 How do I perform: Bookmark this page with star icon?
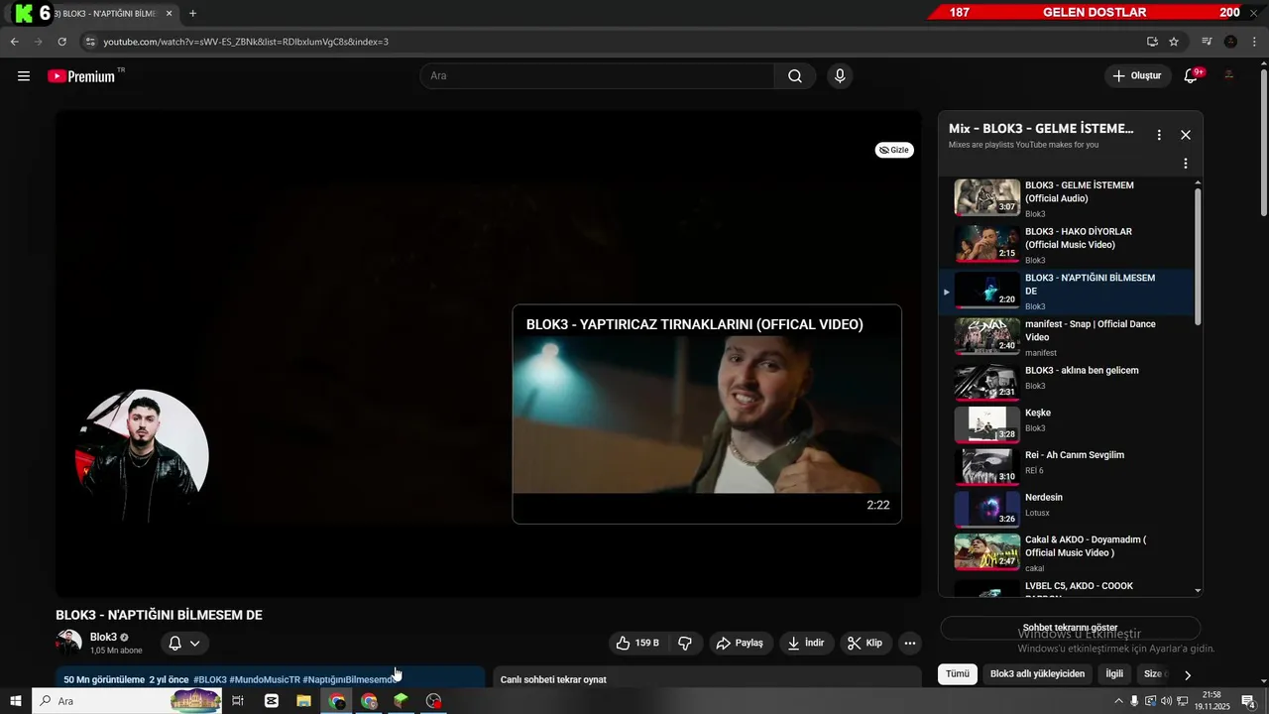(x=1174, y=42)
